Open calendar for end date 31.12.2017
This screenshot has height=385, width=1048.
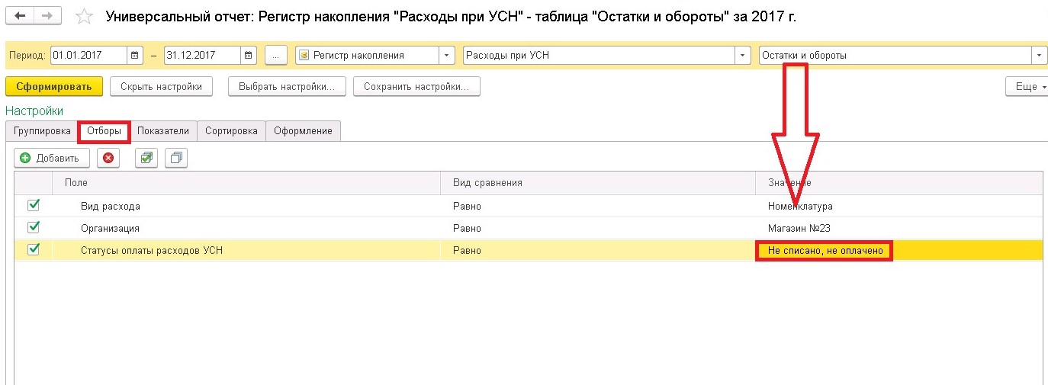(x=249, y=55)
